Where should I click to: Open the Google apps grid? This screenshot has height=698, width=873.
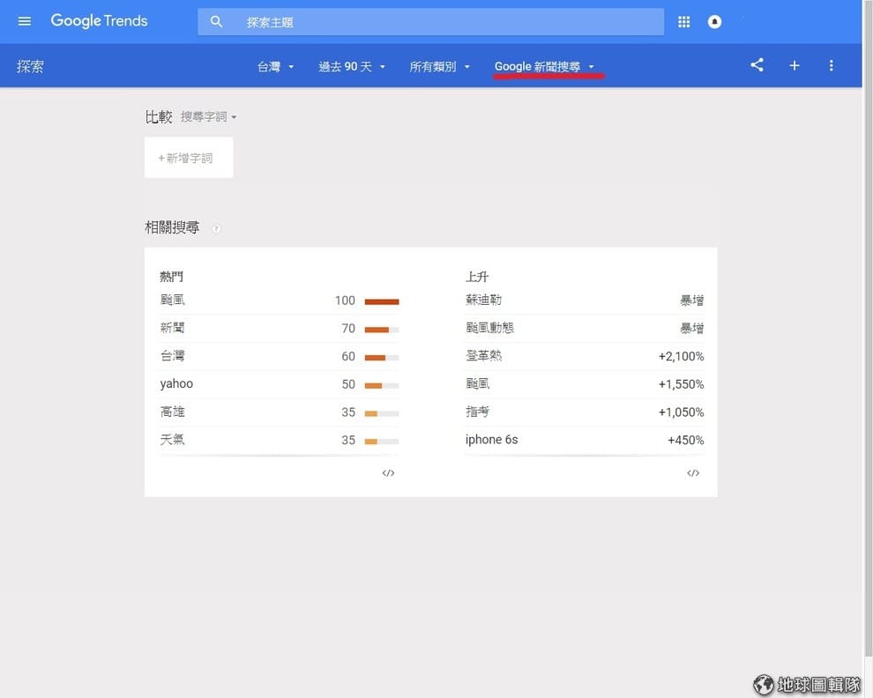pyautogui.click(x=683, y=22)
